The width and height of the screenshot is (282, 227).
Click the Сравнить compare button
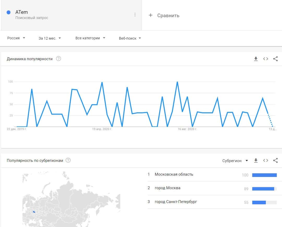click(x=164, y=15)
